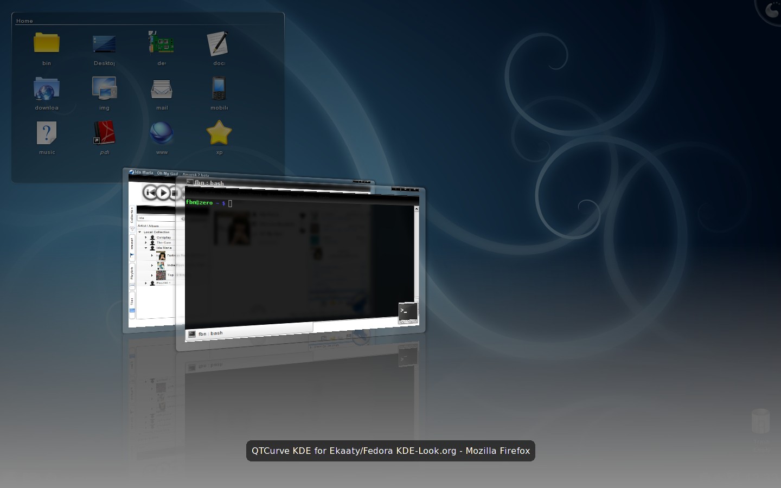
Task: Click the Amarok collection search field
Action: click(x=156, y=218)
